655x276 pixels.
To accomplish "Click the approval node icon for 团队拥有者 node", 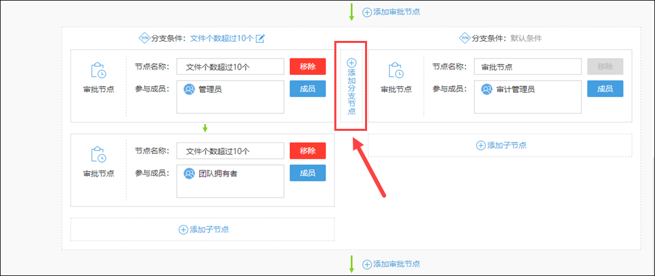I will click(x=98, y=155).
